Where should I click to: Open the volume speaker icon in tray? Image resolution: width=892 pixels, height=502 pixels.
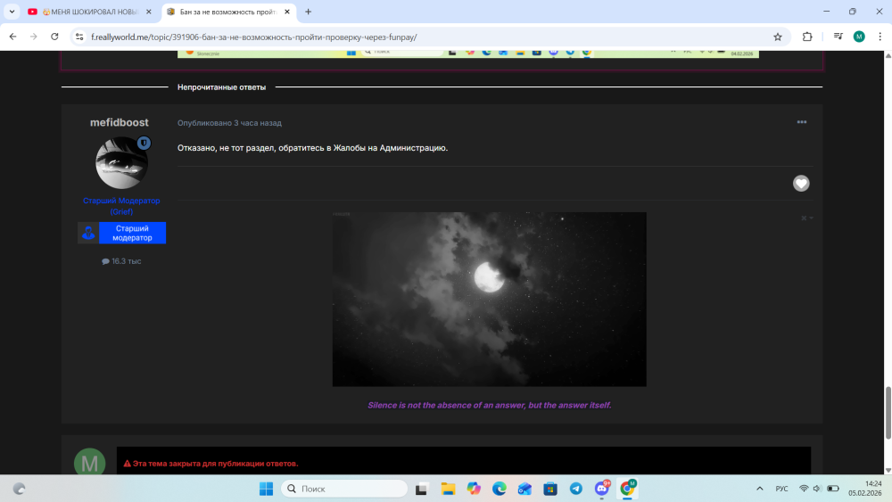817,489
